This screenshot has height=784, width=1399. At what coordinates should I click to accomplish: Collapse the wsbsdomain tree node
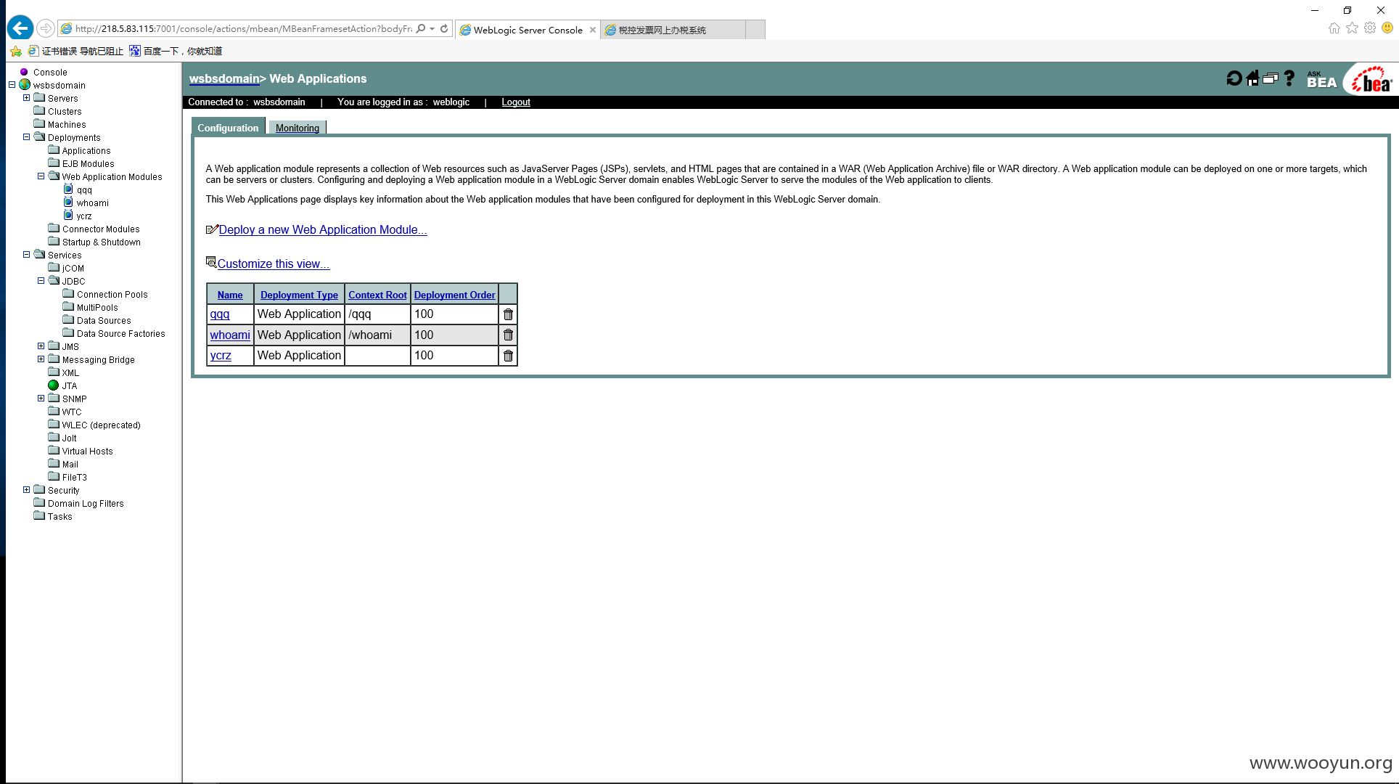(x=12, y=85)
